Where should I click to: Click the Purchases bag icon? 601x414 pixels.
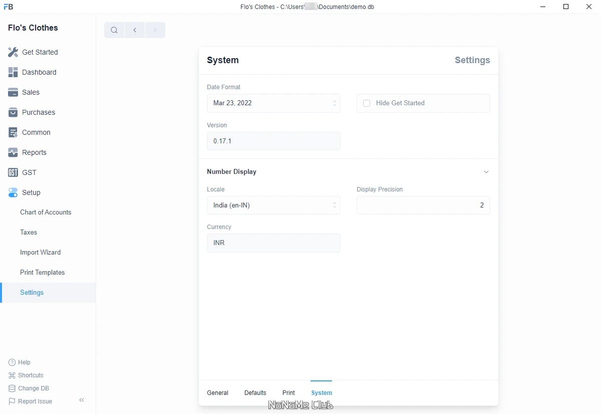(x=13, y=112)
